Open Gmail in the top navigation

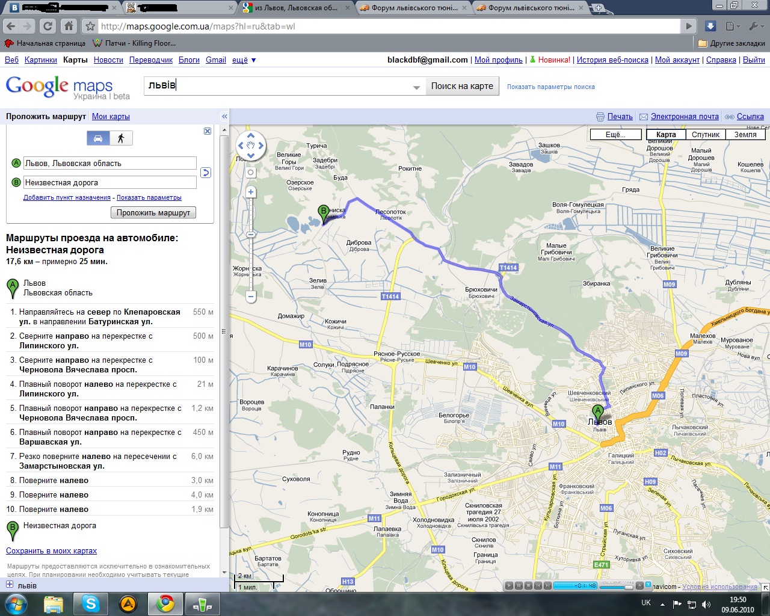[216, 60]
